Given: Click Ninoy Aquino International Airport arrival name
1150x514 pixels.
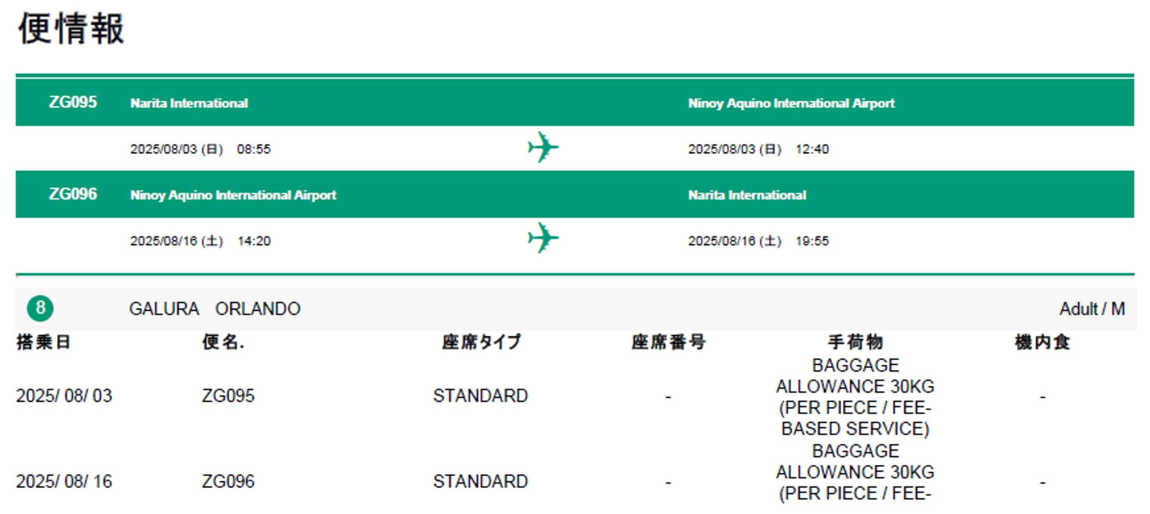Looking at the screenshot, I should (791, 103).
